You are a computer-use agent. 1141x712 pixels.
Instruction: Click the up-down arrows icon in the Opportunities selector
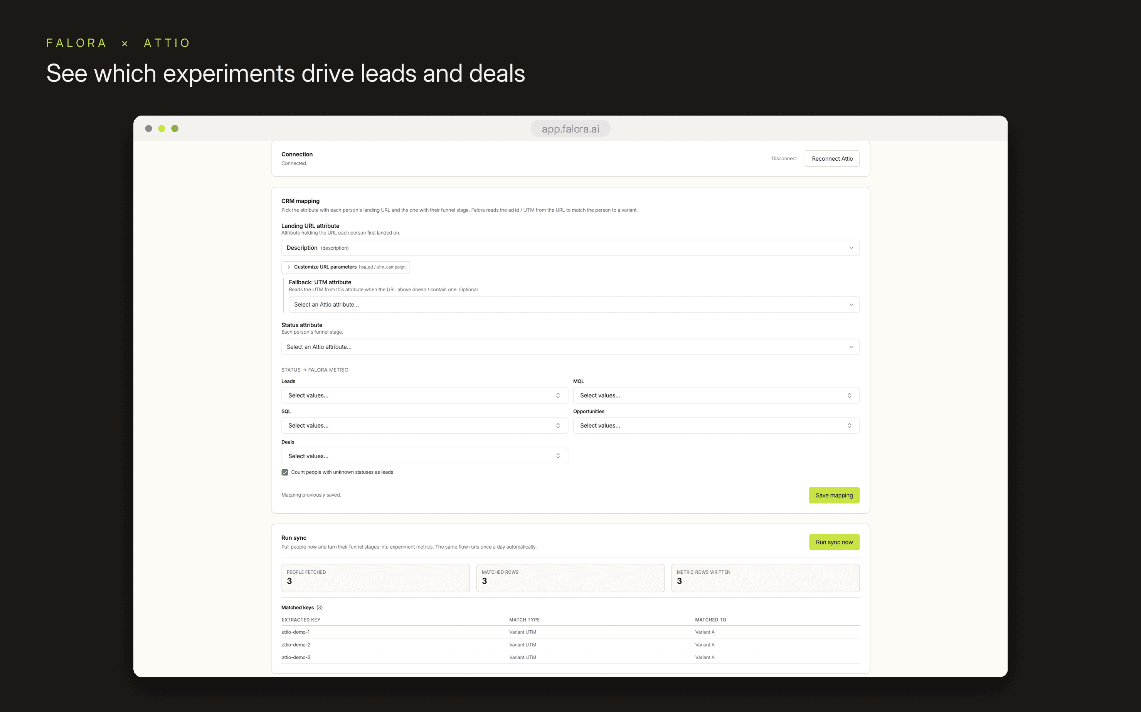[849, 425]
